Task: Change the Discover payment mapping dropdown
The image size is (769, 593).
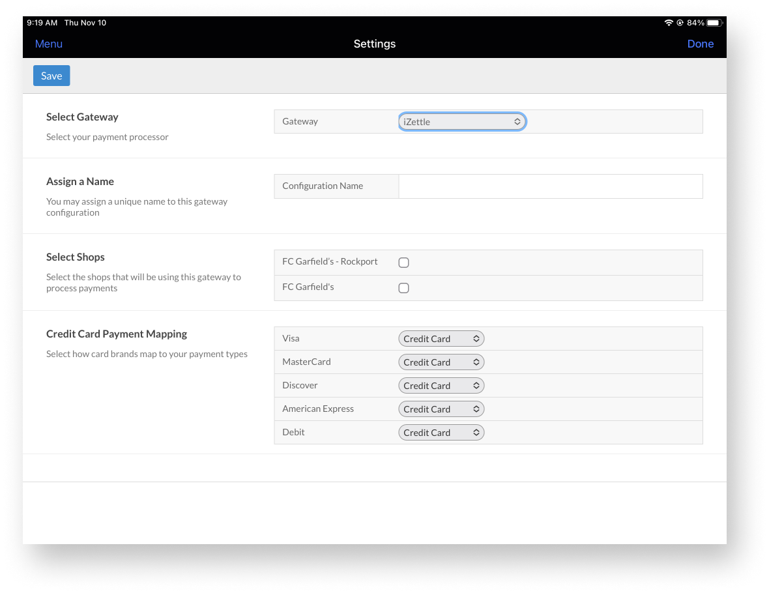Action: 441,386
